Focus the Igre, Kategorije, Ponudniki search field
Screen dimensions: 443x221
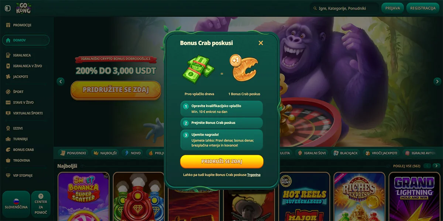[344, 8]
